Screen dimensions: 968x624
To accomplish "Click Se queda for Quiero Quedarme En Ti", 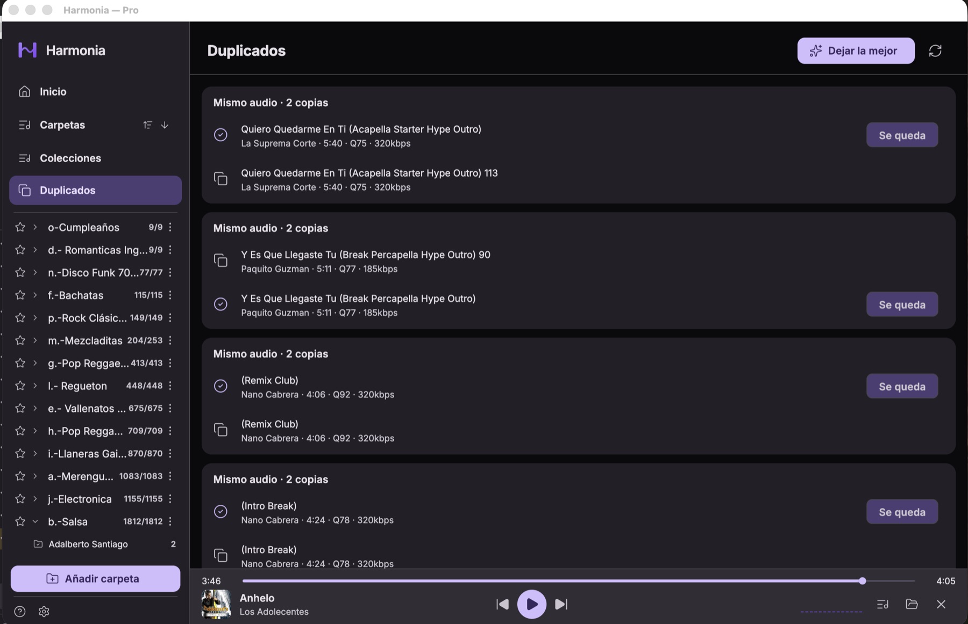I will [x=902, y=135].
